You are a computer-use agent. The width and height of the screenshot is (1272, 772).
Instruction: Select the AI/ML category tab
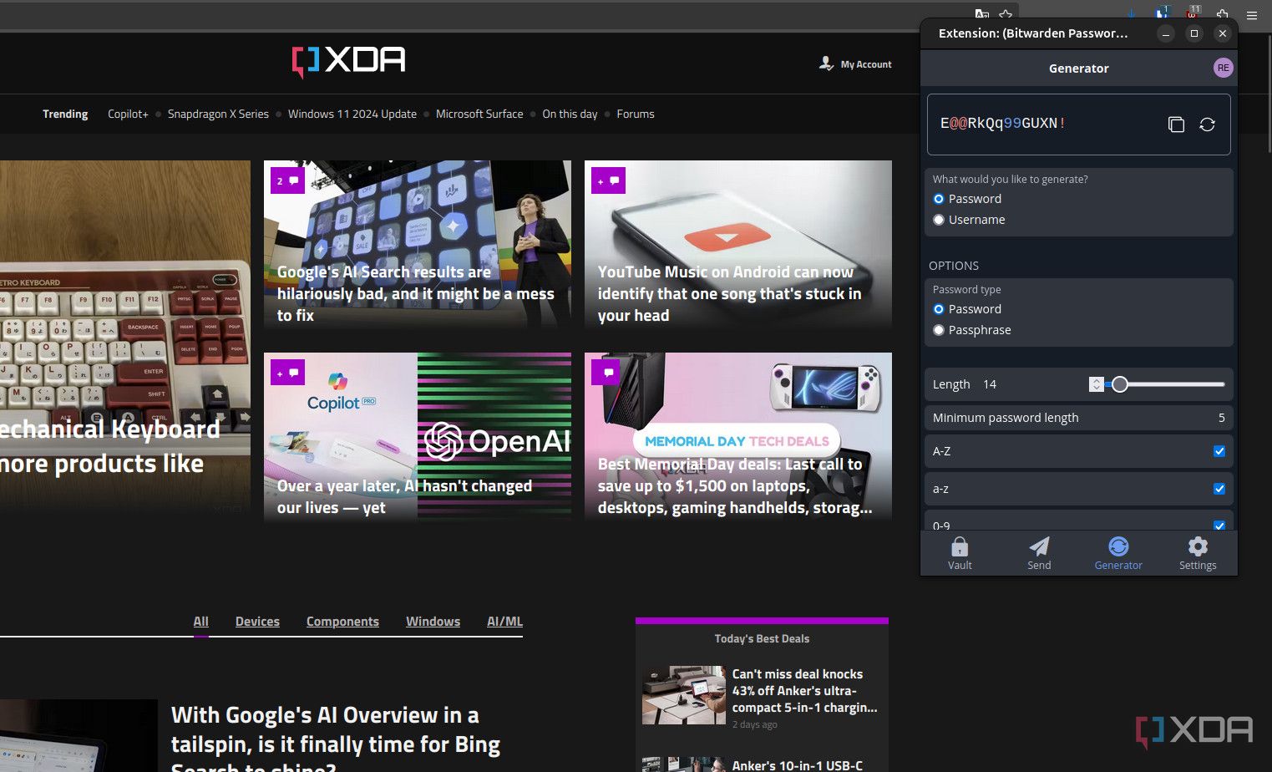504,622
